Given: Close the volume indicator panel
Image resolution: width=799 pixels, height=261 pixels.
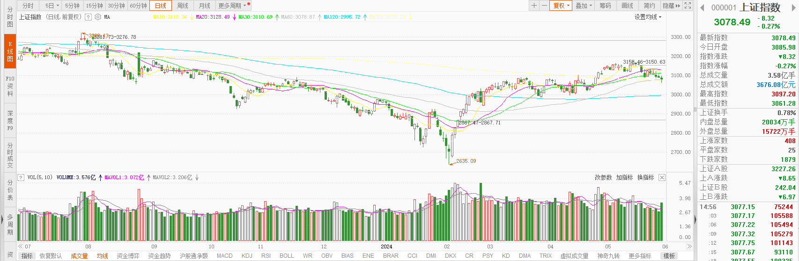Looking at the screenshot, I should (x=662, y=177).
